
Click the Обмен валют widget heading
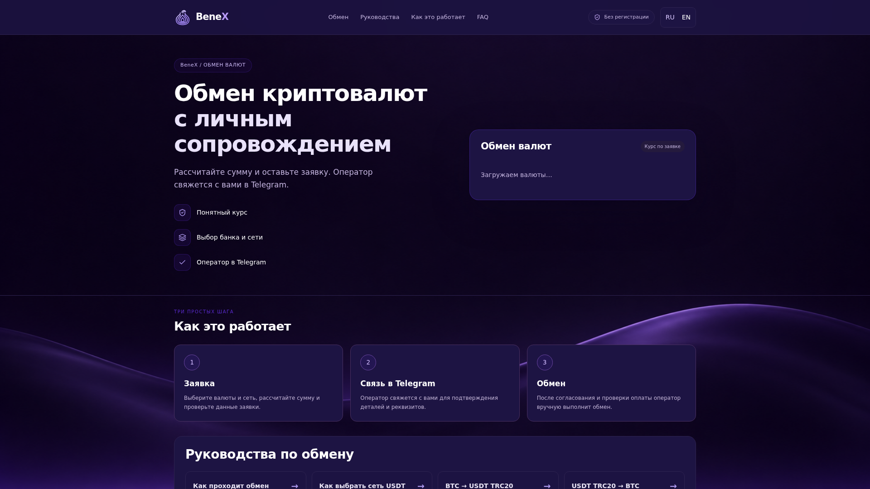(516, 146)
